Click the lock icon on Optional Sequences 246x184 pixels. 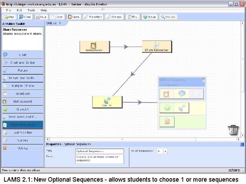click(x=203, y=80)
